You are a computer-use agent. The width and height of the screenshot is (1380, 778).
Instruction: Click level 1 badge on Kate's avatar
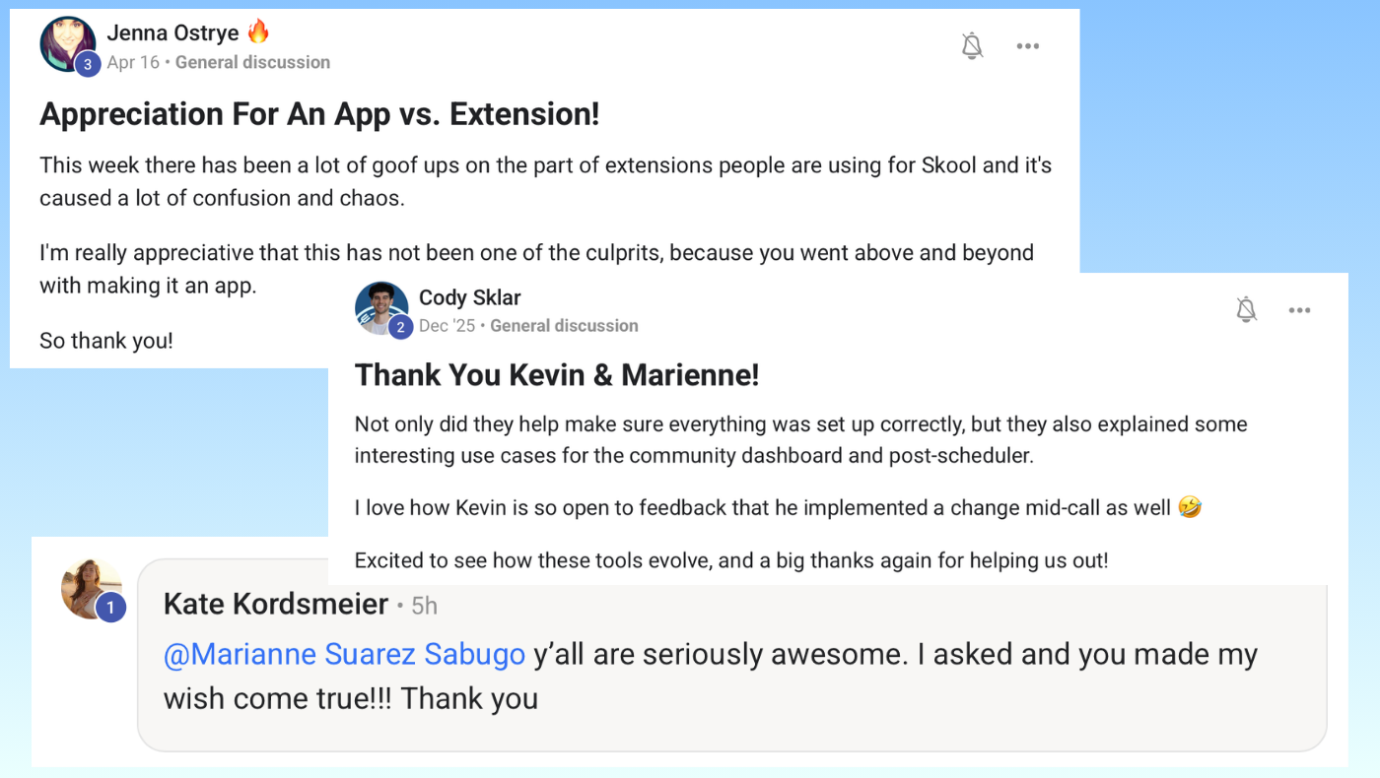pos(110,608)
